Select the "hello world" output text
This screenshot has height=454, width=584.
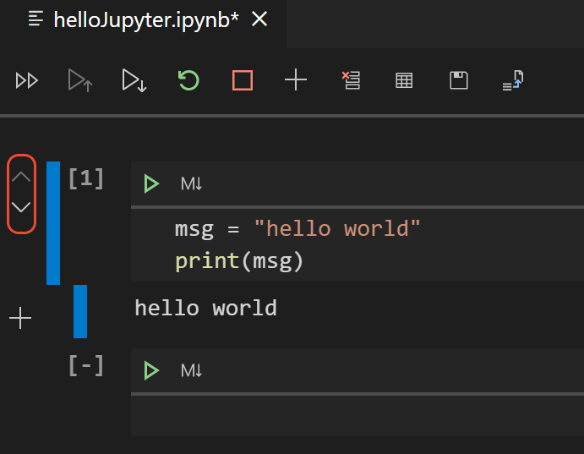click(205, 309)
